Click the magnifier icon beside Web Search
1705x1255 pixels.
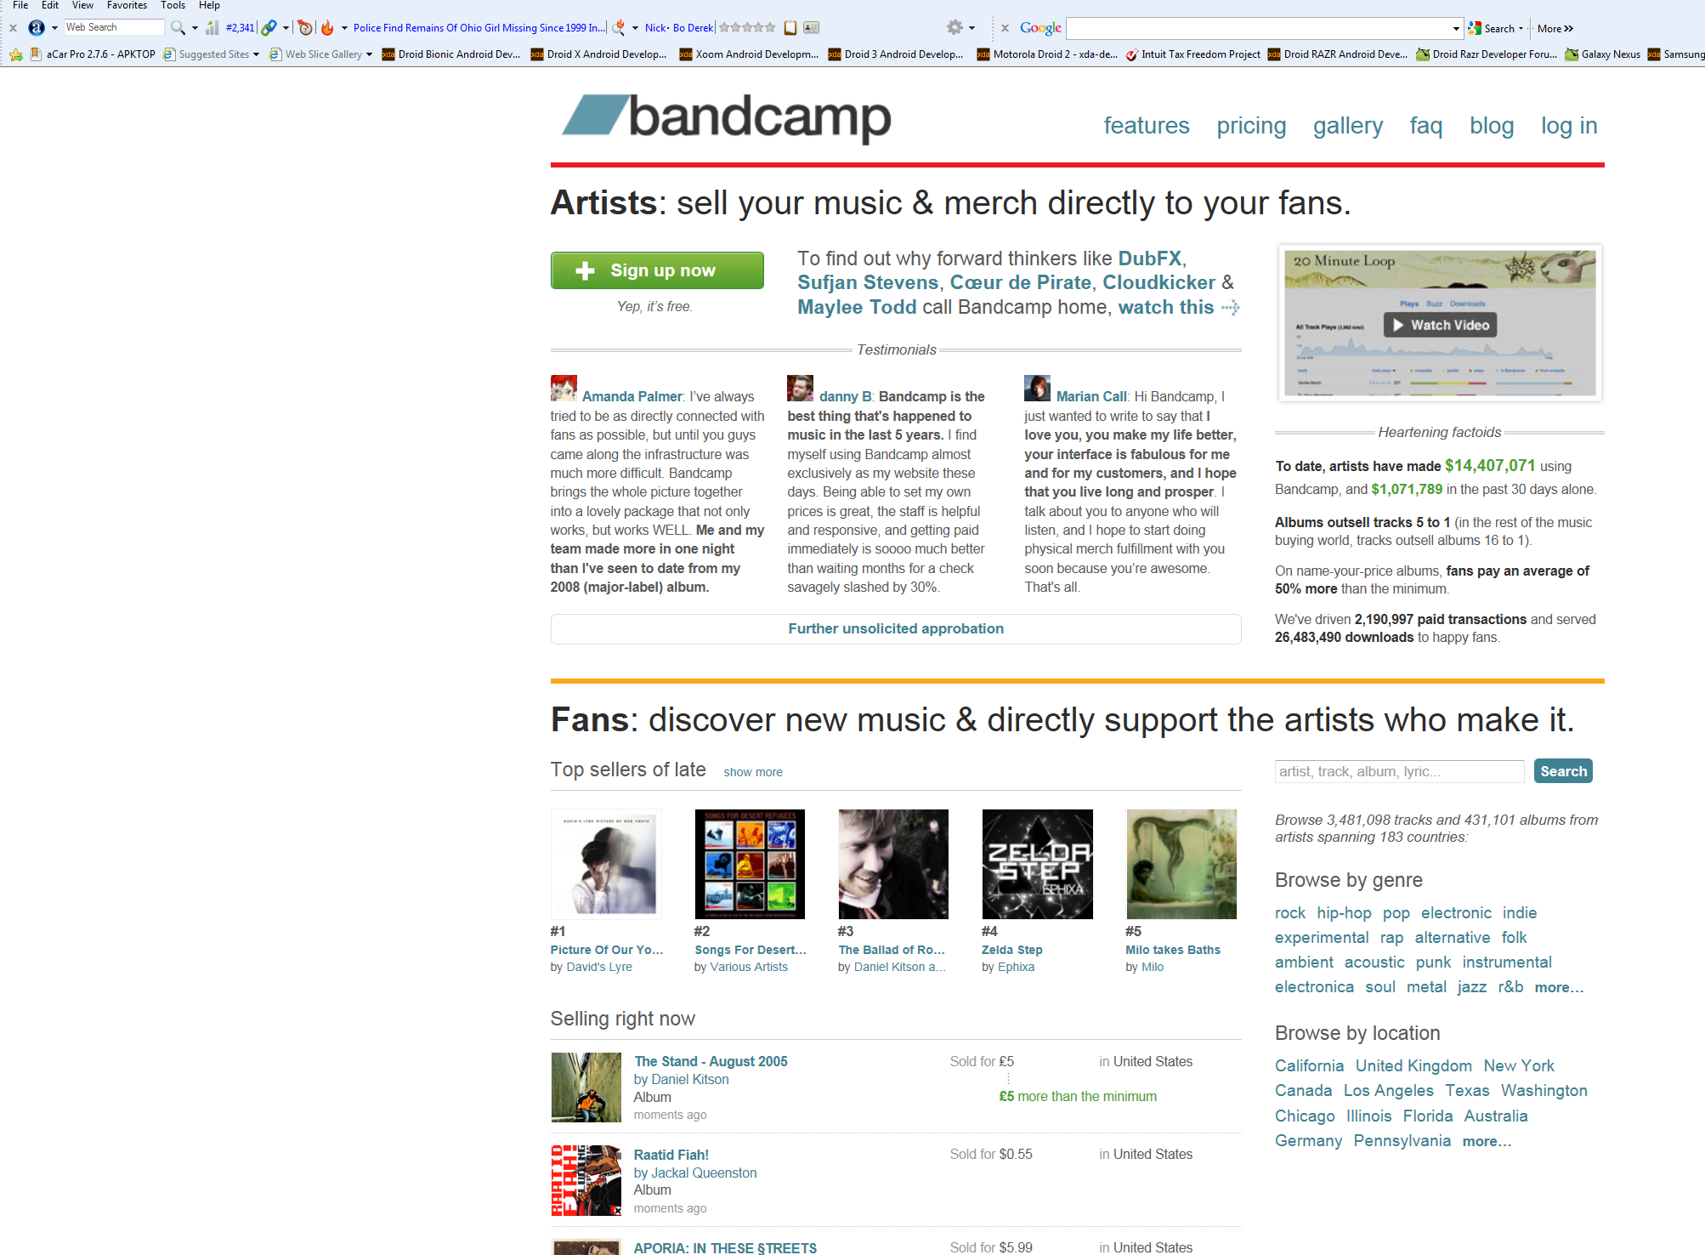[177, 28]
